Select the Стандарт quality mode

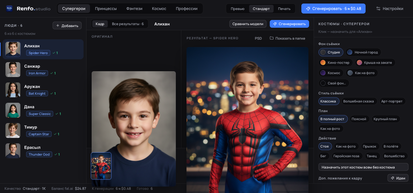point(261,9)
